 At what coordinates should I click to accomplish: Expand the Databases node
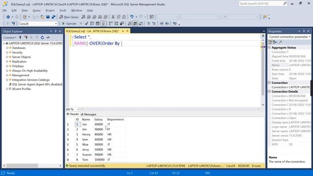click(7, 48)
